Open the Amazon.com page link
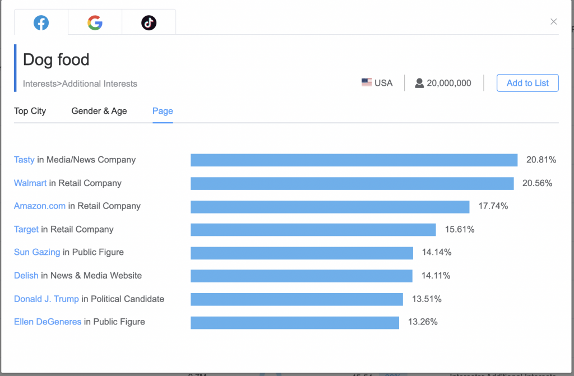This screenshot has height=376, width=574. pos(40,206)
